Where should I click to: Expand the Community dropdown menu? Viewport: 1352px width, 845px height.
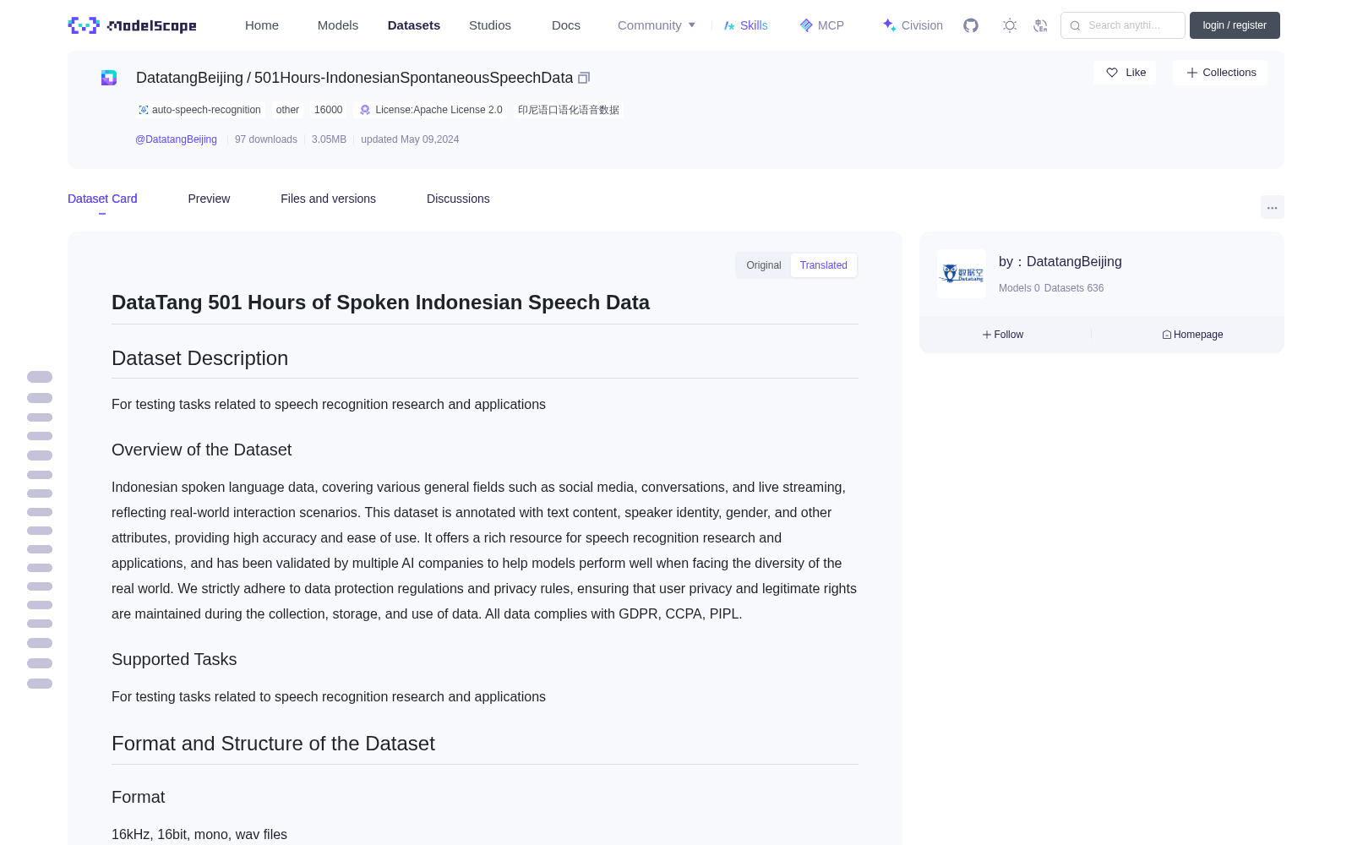click(x=657, y=25)
